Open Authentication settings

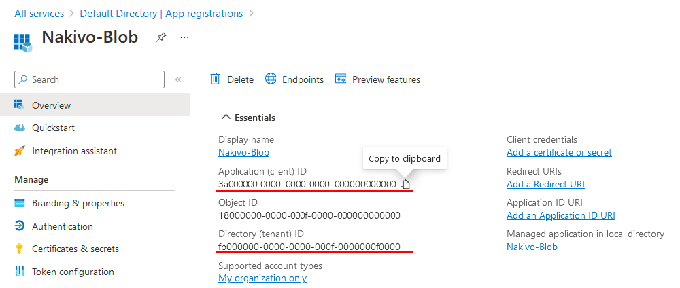coord(62,226)
